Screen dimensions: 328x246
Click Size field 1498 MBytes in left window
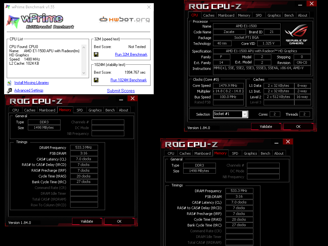[44, 127]
